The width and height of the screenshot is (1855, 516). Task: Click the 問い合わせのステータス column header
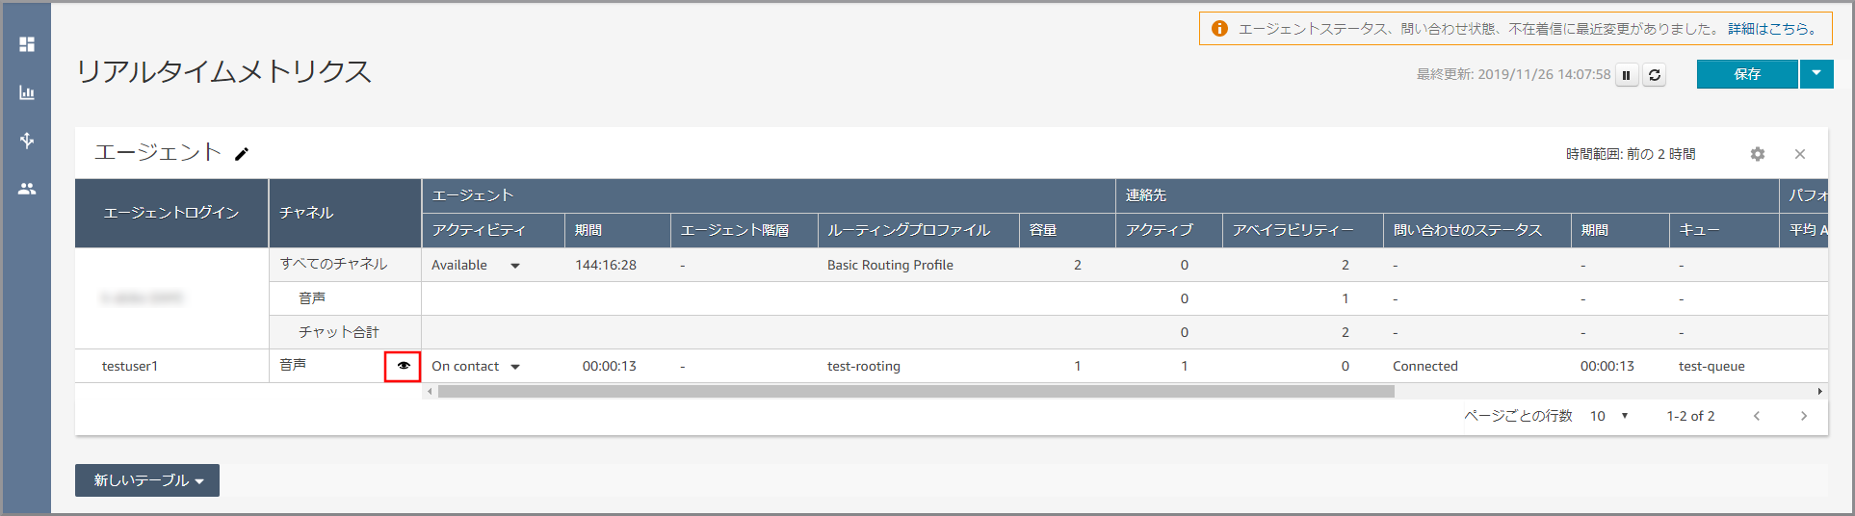coord(1476,230)
